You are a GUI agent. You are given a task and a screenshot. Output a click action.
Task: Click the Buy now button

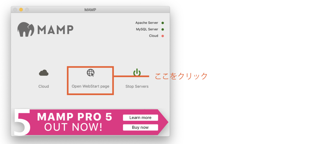tap(140, 127)
